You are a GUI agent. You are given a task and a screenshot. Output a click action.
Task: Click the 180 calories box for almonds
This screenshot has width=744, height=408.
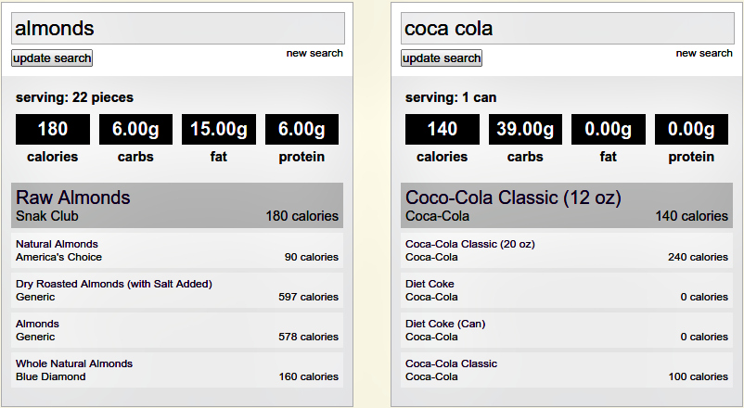click(53, 129)
